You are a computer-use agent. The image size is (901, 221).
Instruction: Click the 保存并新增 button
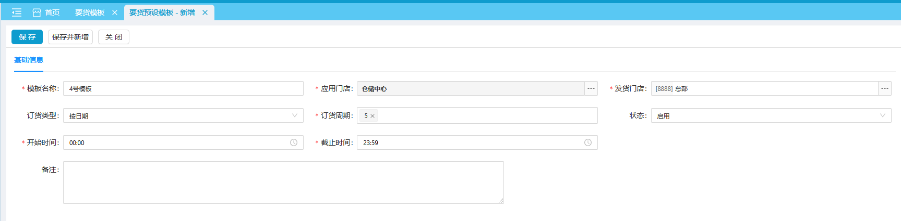tap(70, 37)
